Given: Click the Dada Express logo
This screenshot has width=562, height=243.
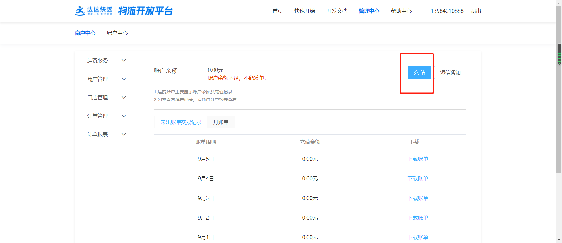Looking at the screenshot, I should coord(94,11).
